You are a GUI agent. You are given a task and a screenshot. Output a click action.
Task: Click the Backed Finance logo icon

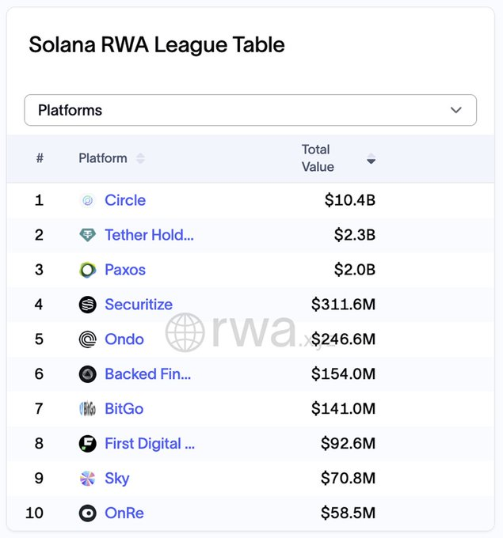[x=87, y=374]
